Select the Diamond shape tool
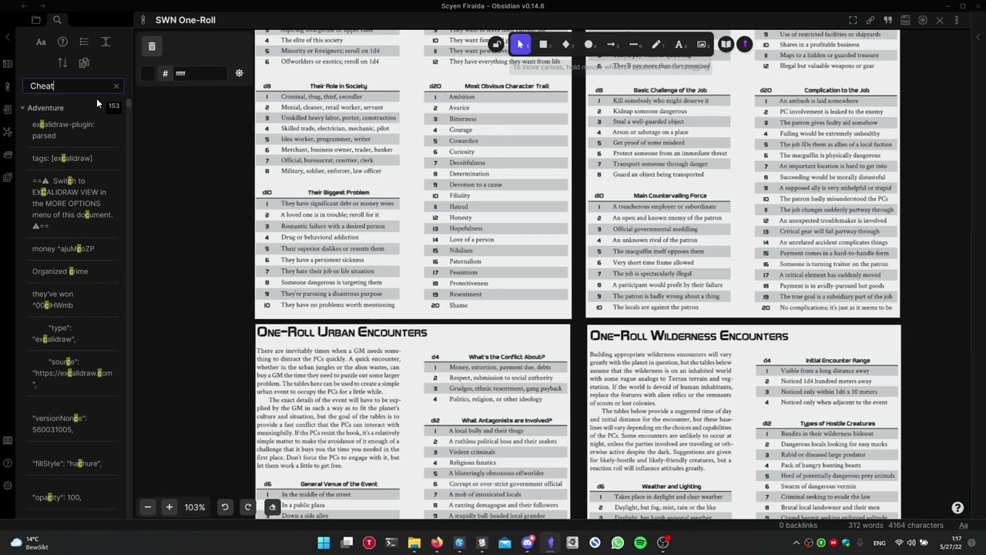986x555 pixels. coord(566,45)
